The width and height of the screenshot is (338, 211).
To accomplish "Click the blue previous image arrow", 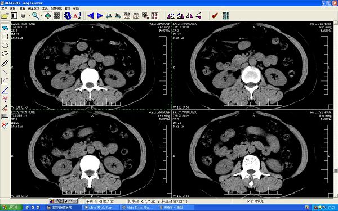I will point(90,16).
